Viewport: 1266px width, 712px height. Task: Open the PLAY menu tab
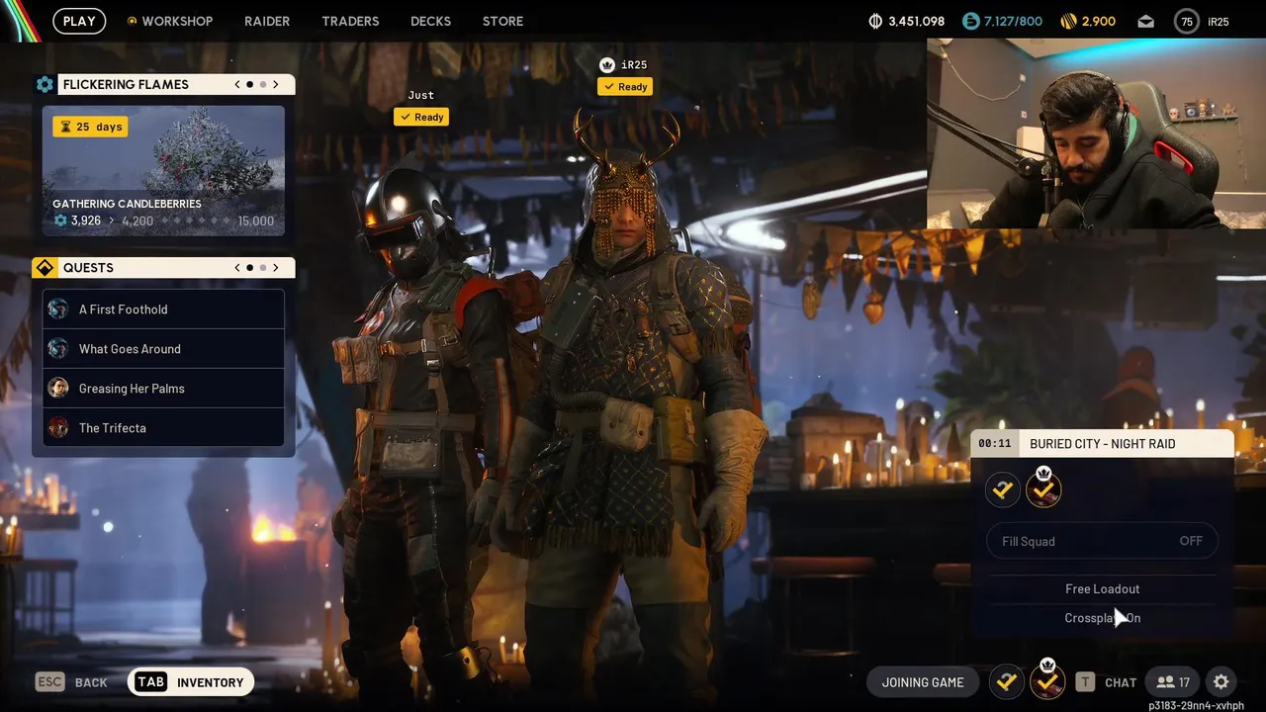[79, 21]
